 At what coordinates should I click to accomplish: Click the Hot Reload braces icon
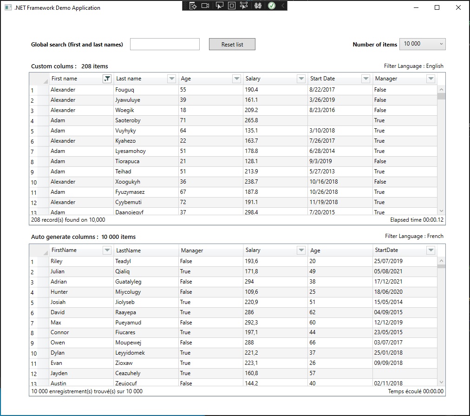click(258, 6)
